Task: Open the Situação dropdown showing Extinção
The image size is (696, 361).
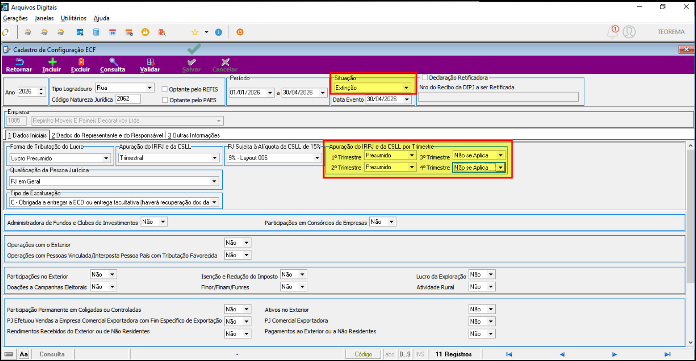Action: tap(406, 88)
